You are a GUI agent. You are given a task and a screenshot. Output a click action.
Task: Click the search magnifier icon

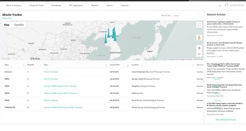tap(220, 5)
